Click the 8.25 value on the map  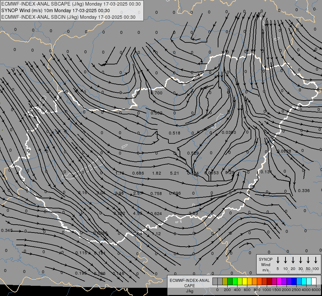point(230,173)
